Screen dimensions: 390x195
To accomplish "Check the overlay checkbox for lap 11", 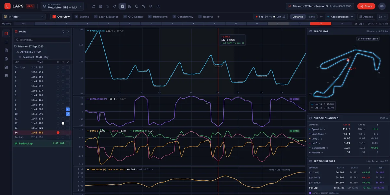I will pyautogui.click(x=68, y=119).
